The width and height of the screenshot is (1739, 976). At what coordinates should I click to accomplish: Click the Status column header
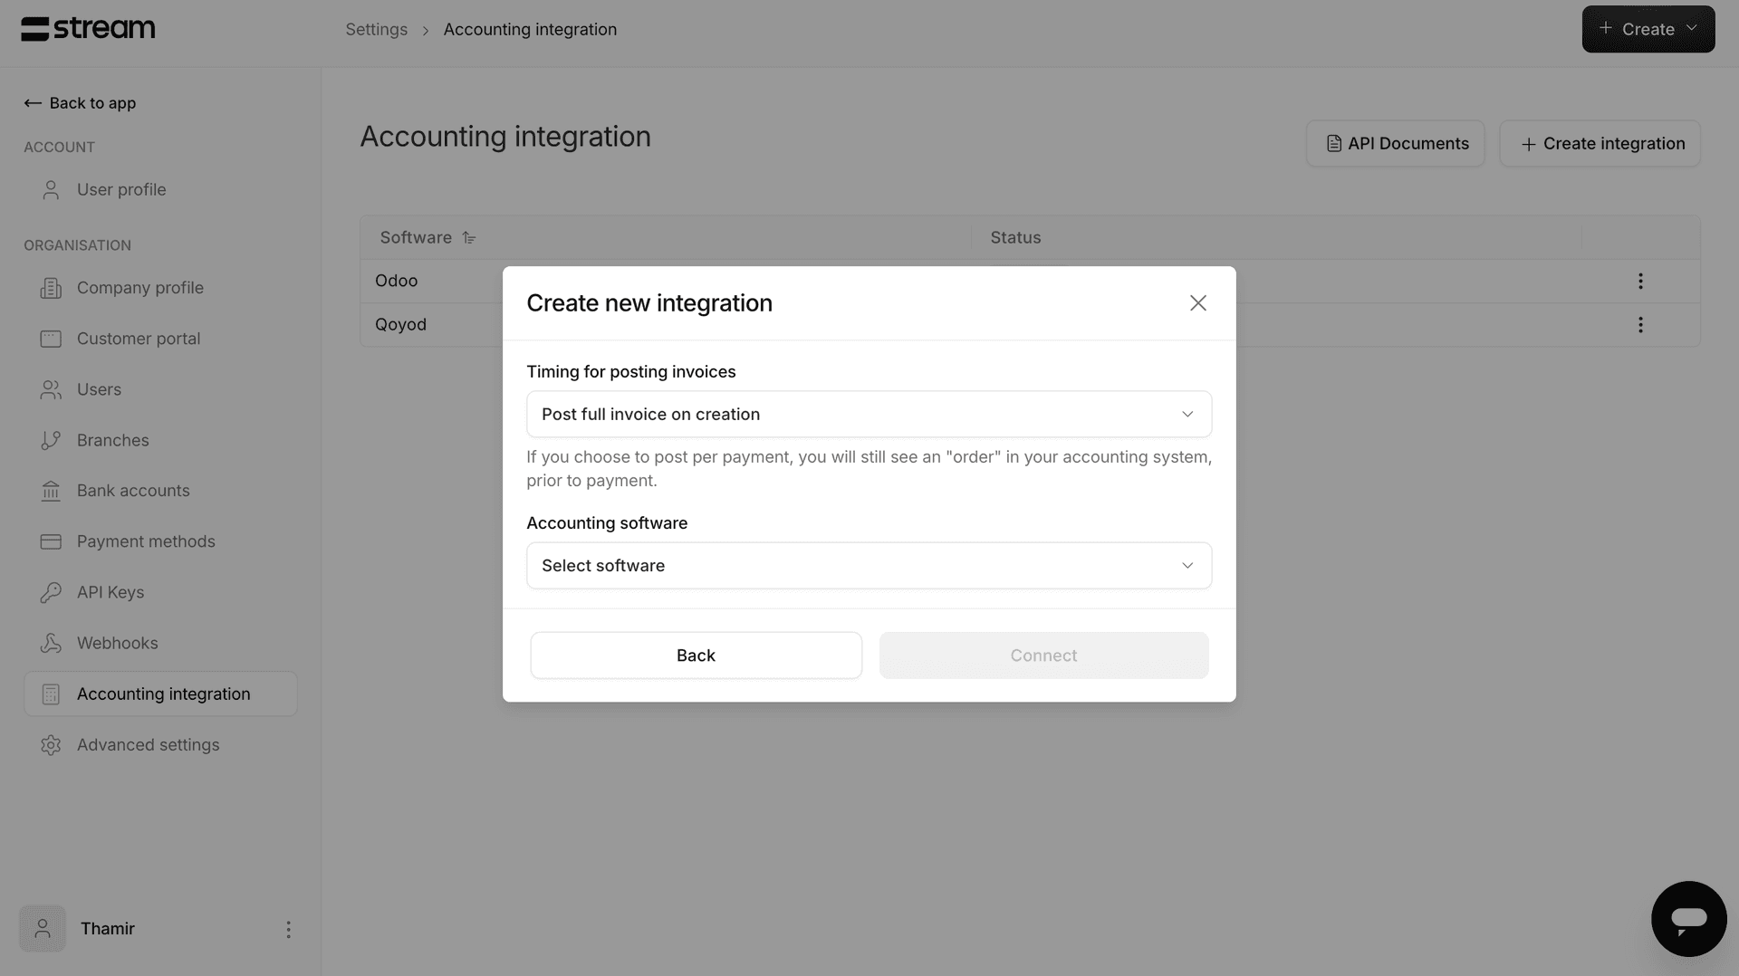click(x=1015, y=238)
